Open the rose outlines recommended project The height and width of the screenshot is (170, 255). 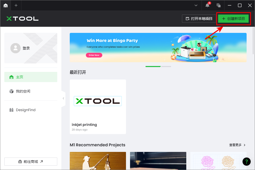point(218,161)
